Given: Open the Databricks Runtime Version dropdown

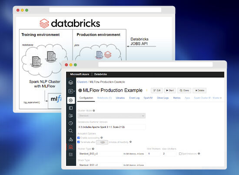Looking at the screenshot, I should coord(112,127).
